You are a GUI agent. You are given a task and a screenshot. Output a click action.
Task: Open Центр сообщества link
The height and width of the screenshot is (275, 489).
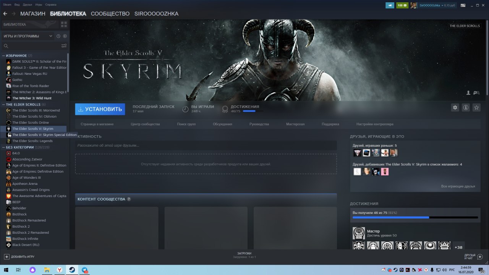[145, 124]
